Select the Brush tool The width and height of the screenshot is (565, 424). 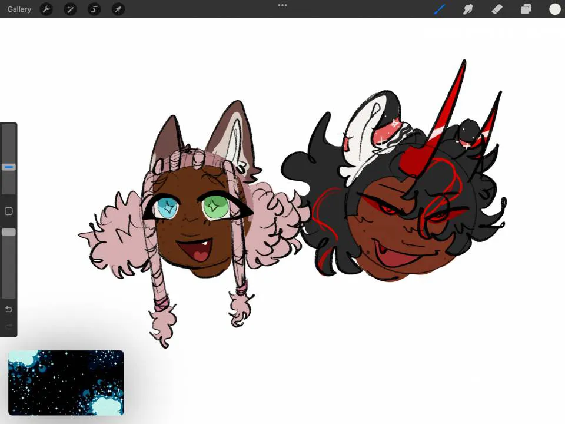440,9
